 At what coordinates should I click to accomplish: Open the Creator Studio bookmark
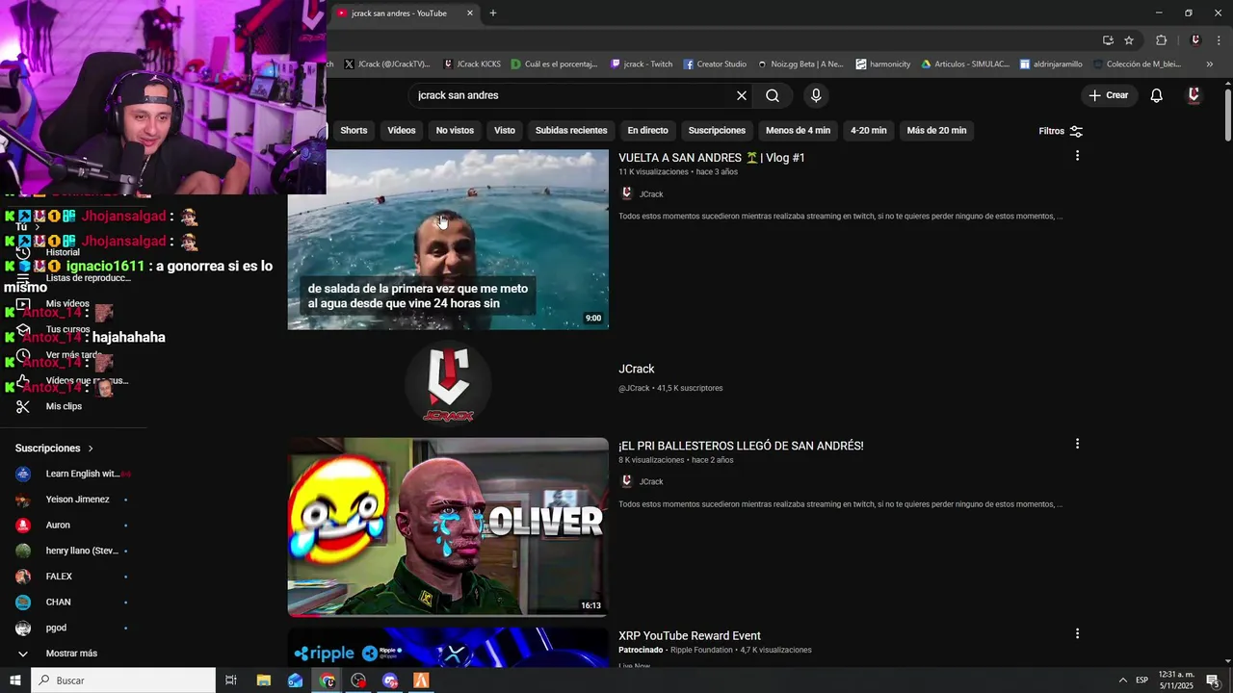coord(715,64)
